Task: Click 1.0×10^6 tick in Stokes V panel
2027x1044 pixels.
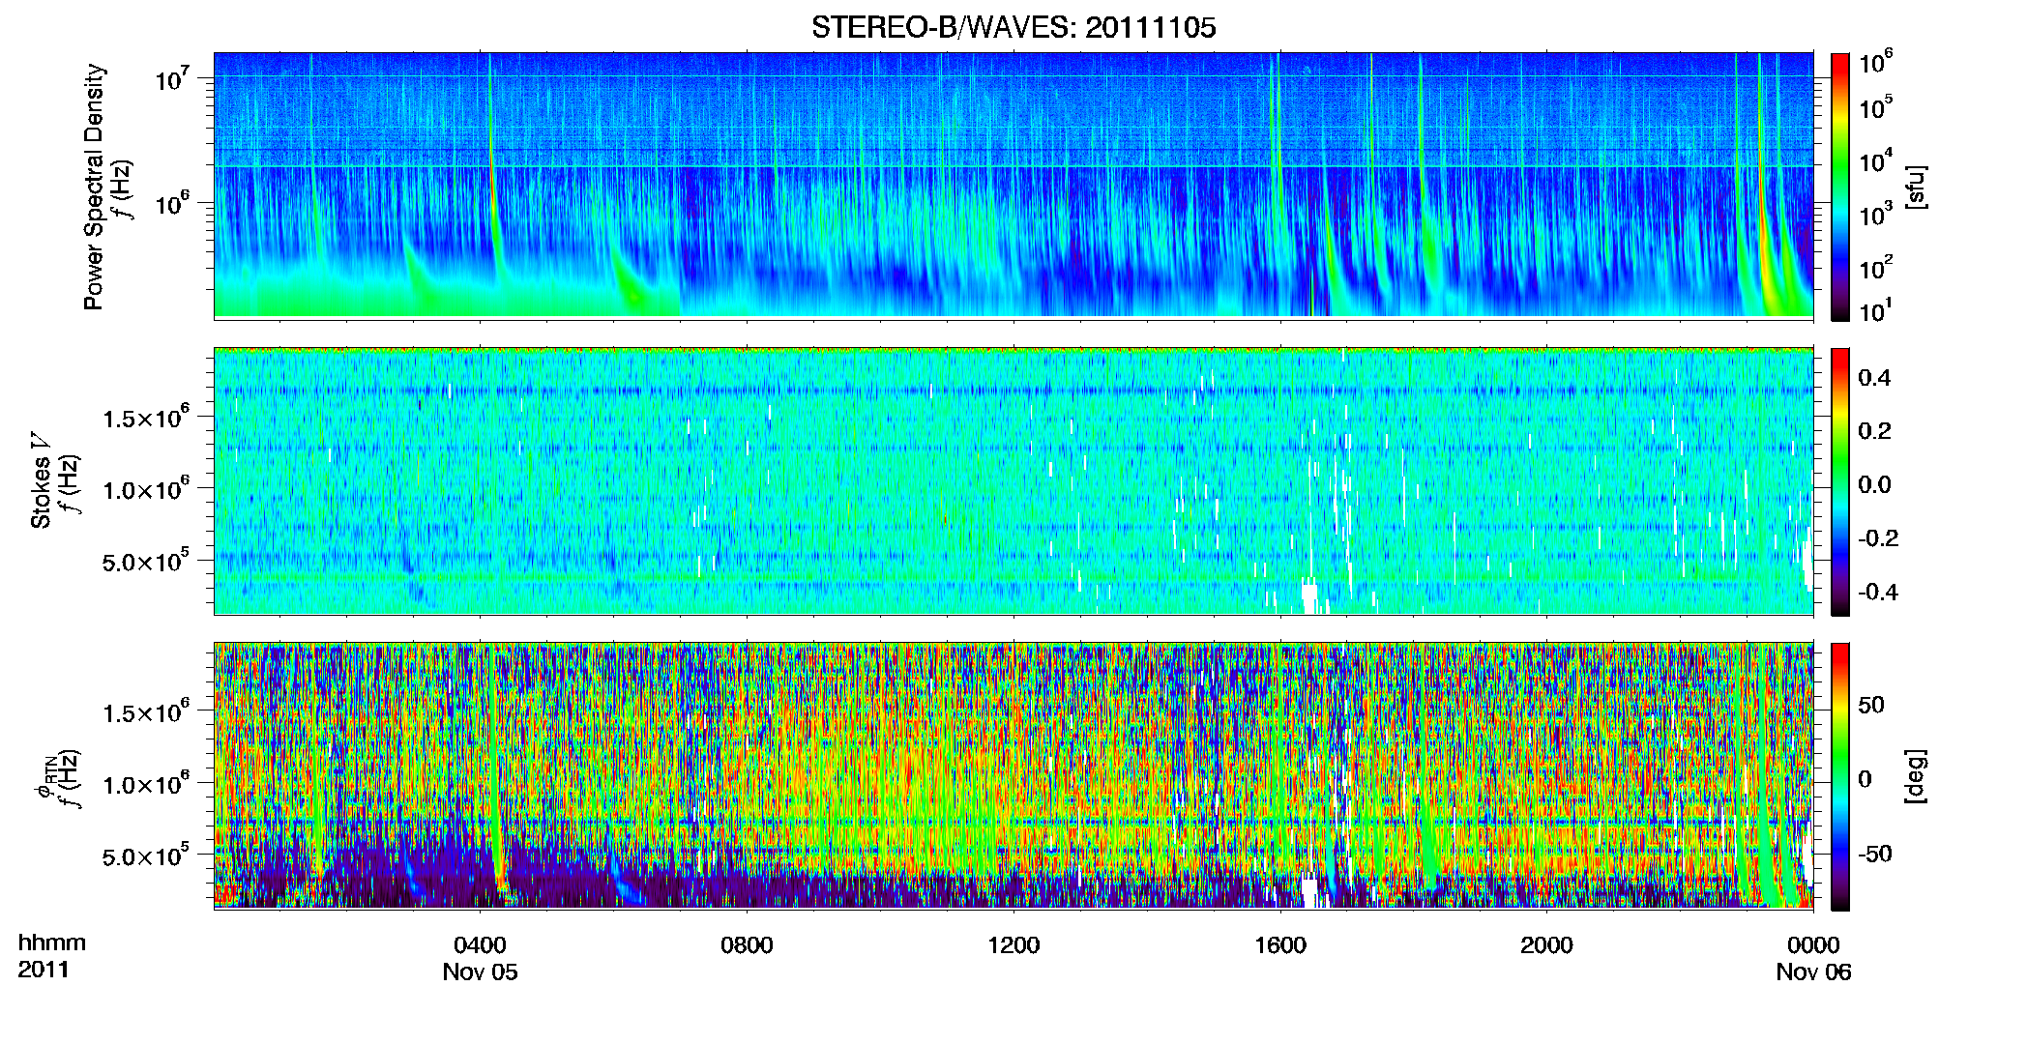Action: click(146, 490)
